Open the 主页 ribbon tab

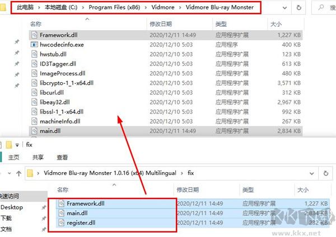[x=15, y=158]
